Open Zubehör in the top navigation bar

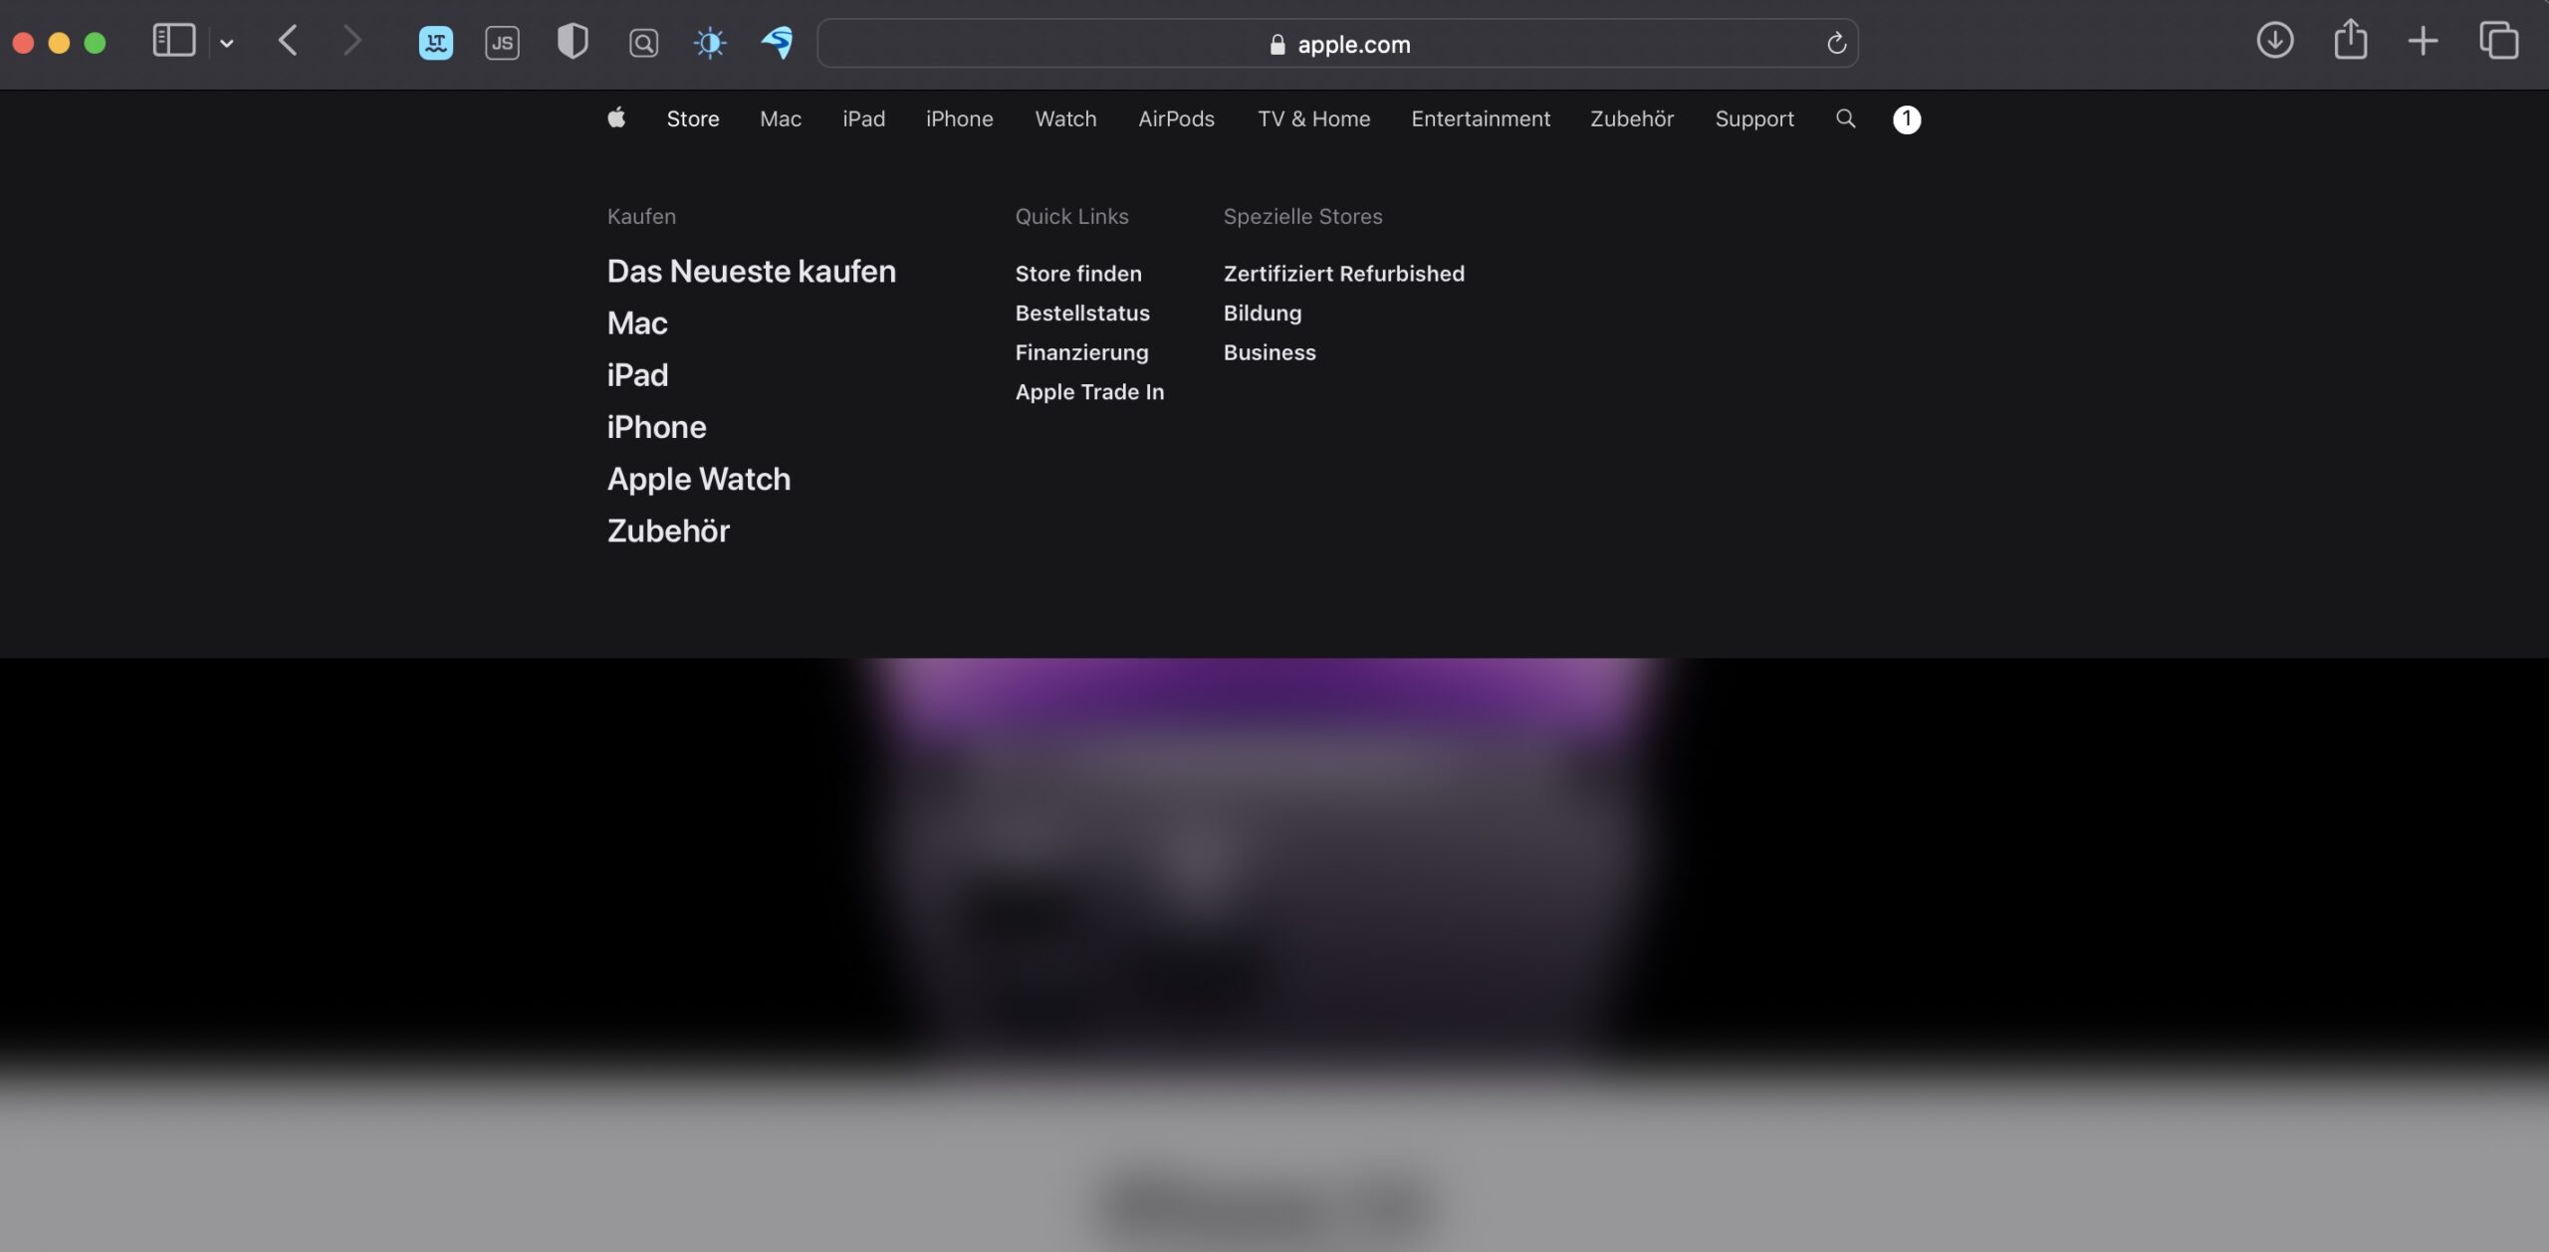1632,118
